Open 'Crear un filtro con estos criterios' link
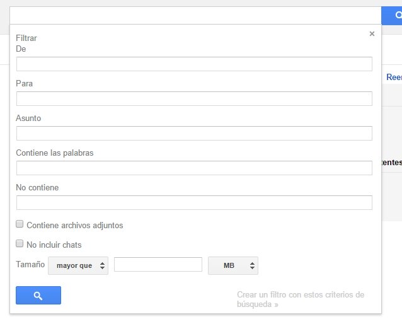This screenshot has height=324, width=402. [300, 299]
